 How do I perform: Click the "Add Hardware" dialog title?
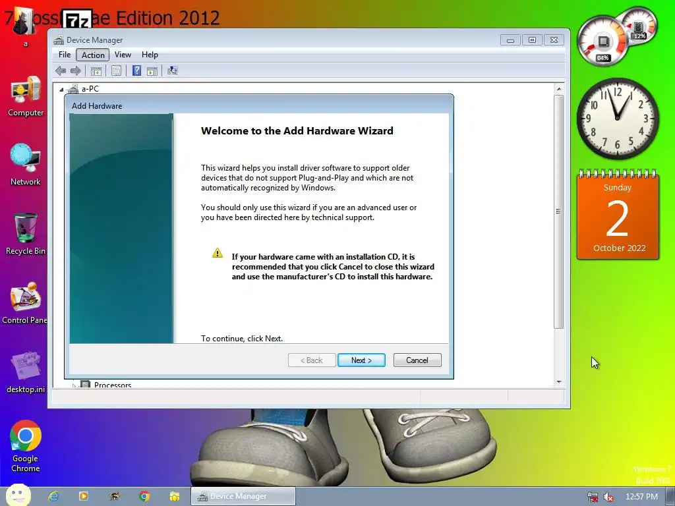point(97,106)
